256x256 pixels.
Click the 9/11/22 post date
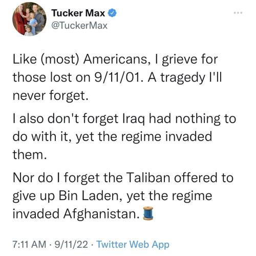coord(71,244)
